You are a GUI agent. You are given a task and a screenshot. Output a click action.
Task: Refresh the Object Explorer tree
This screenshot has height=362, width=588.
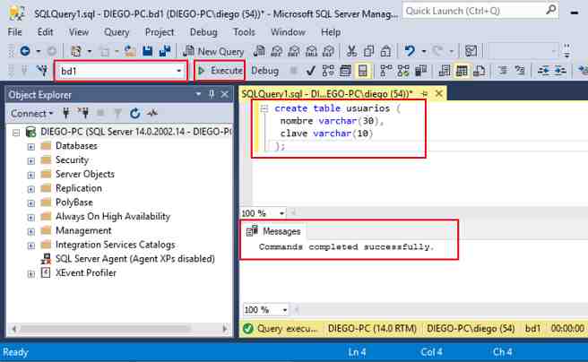(x=135, y=113)
